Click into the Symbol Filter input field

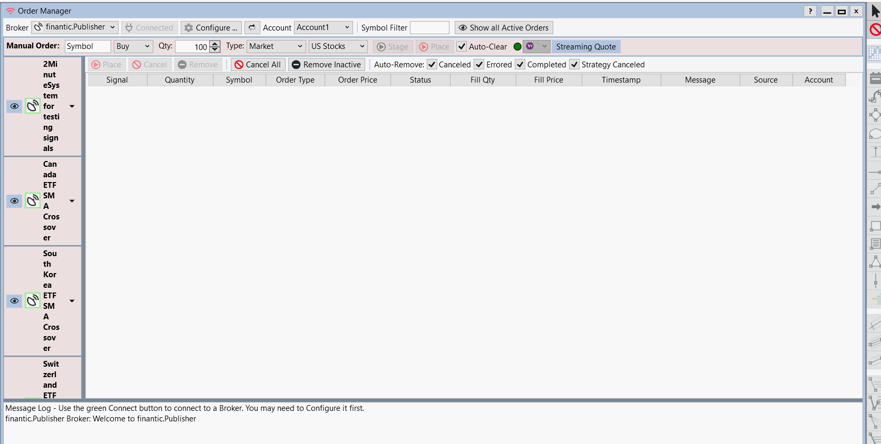tap(429, 27)
